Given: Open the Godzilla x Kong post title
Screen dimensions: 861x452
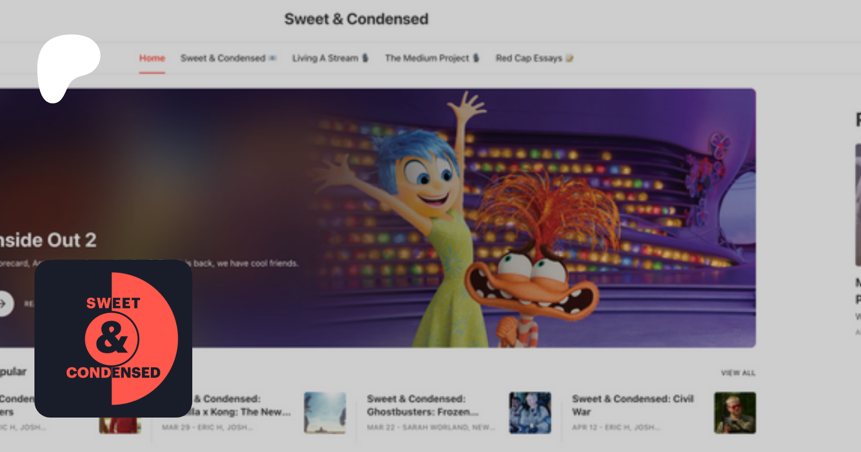Looking at the screenshot, I should [237, 405].
